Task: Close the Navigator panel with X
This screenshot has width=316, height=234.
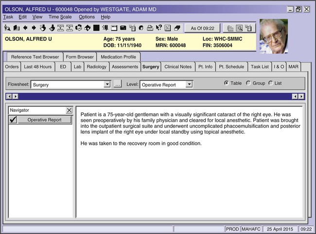Action: click(69, 110)
